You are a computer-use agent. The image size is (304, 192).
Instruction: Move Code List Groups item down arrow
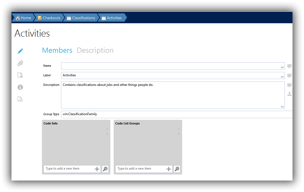coord(179,134)
